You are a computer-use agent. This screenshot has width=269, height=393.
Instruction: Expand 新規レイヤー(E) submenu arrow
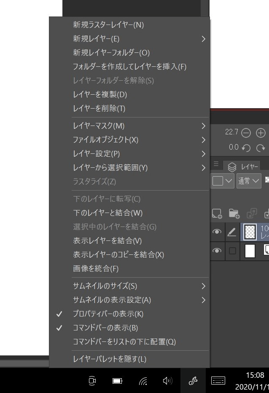[x=203, y=39]
